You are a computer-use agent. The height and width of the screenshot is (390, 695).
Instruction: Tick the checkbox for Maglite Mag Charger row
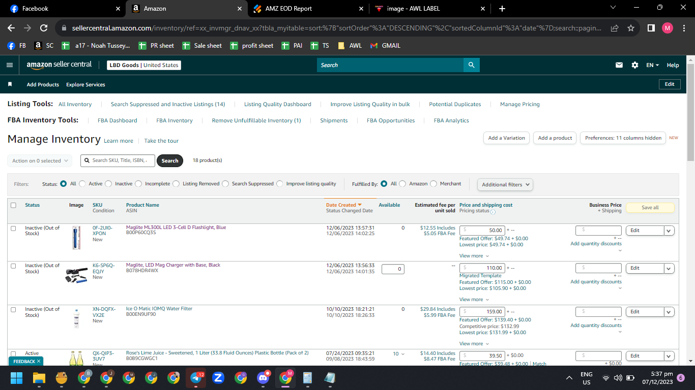click(x=13, y=266)
